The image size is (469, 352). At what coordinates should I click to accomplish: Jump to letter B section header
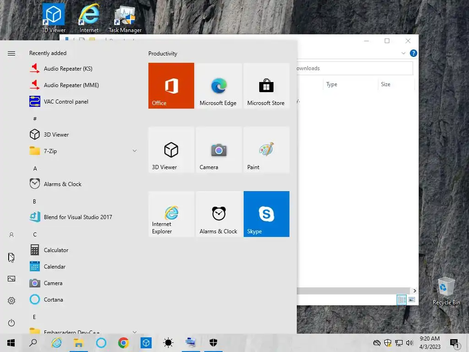[35, 202]
